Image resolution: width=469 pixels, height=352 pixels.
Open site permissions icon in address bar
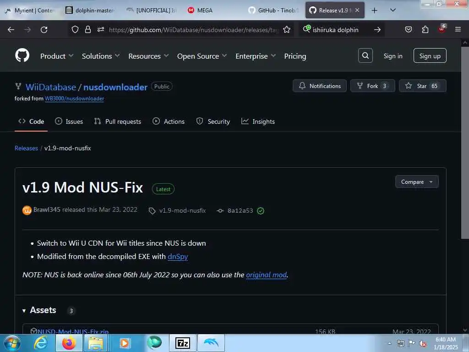pos(100,29)
